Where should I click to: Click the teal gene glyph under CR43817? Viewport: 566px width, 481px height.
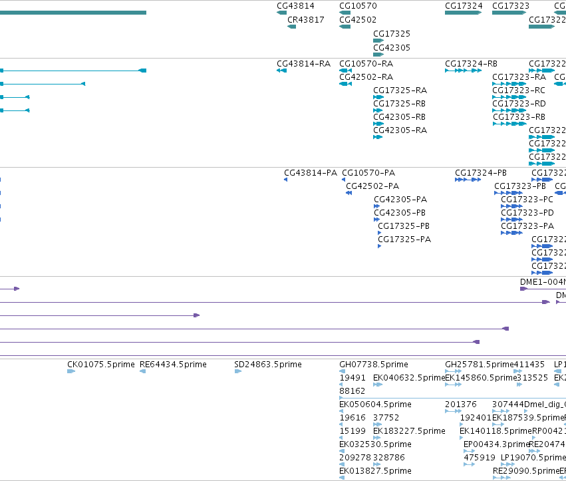click(x=292, y=27)
